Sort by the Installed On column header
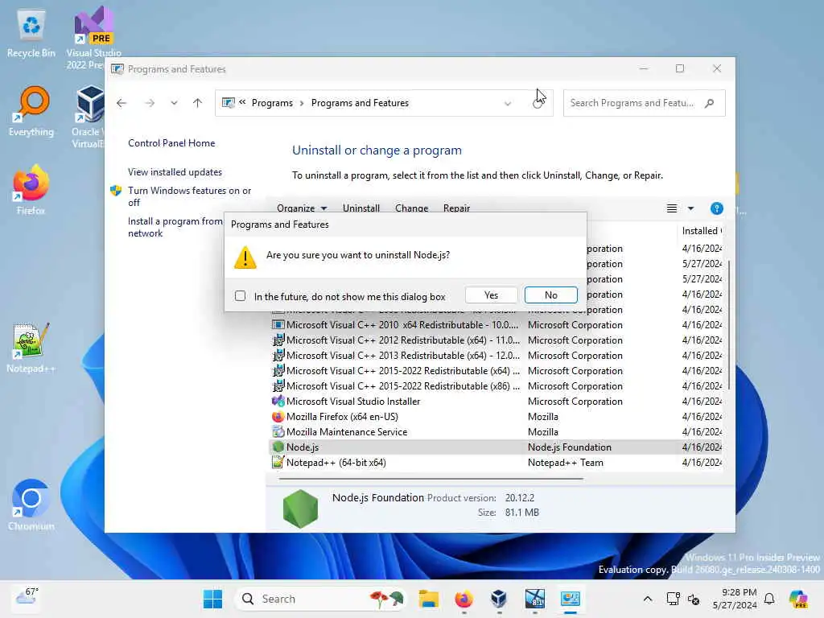Viewport: 824px width, 618px height. pyautogui.click(x=701, y=231)
